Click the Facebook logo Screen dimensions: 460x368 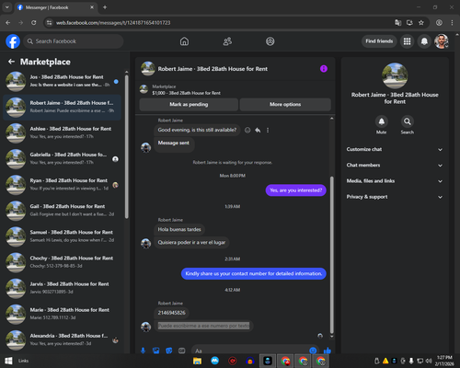[x=13, y=41]
